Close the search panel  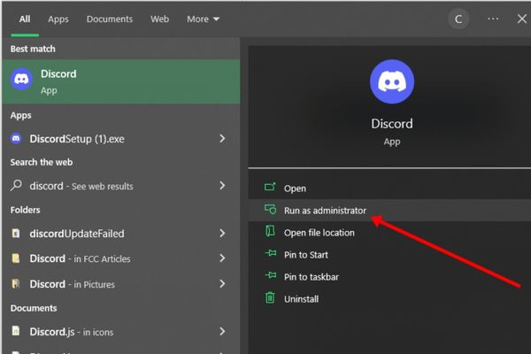pos(522,19)
